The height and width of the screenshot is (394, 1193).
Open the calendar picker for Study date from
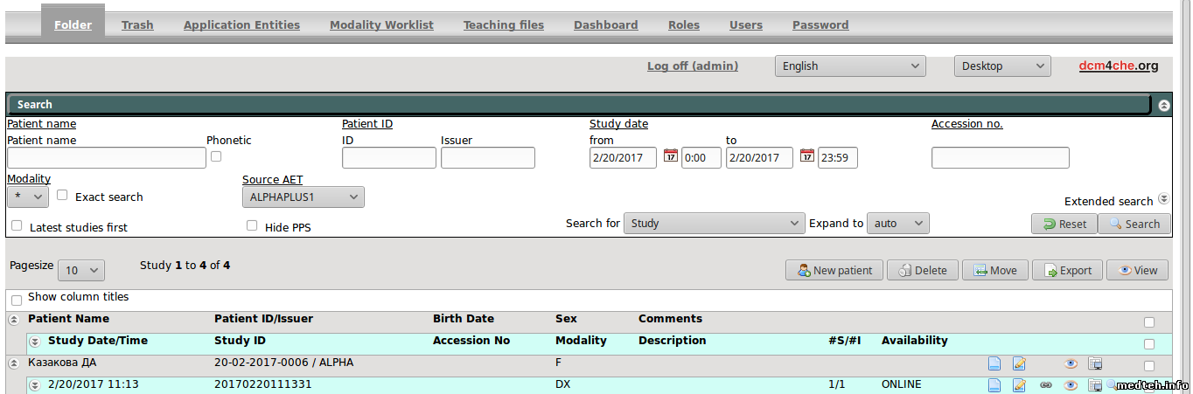click(671, 156)
